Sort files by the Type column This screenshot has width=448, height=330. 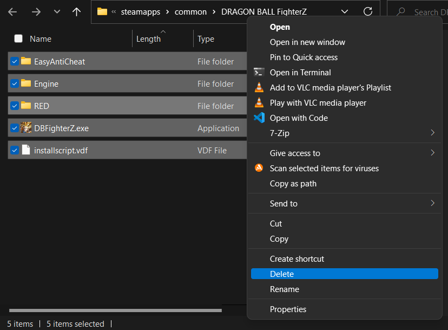206,39
